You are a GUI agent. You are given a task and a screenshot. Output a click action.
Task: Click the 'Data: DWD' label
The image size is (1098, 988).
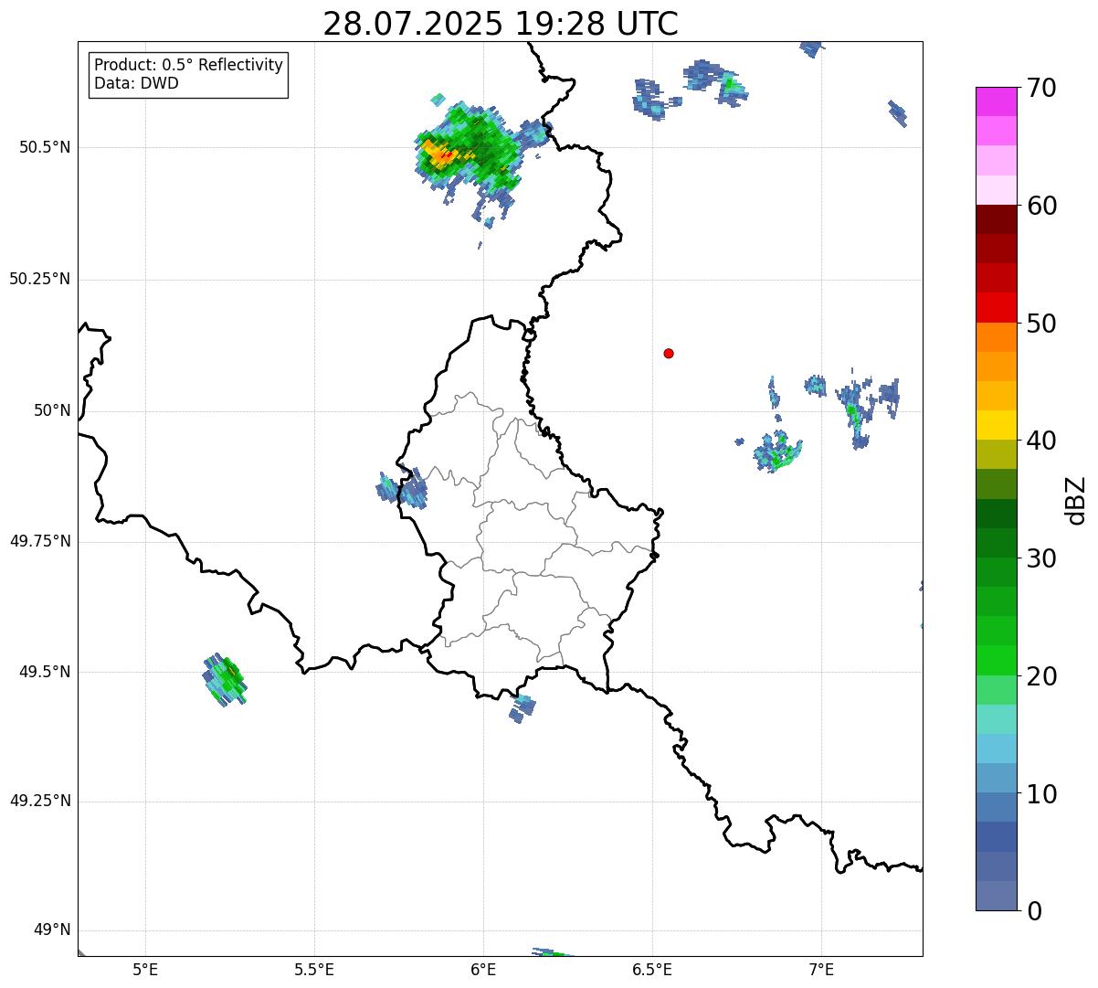(136, 83)
